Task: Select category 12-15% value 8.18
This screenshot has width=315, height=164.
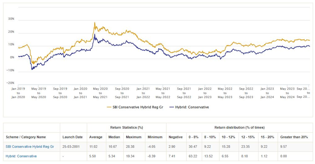Action: (245, 156)
